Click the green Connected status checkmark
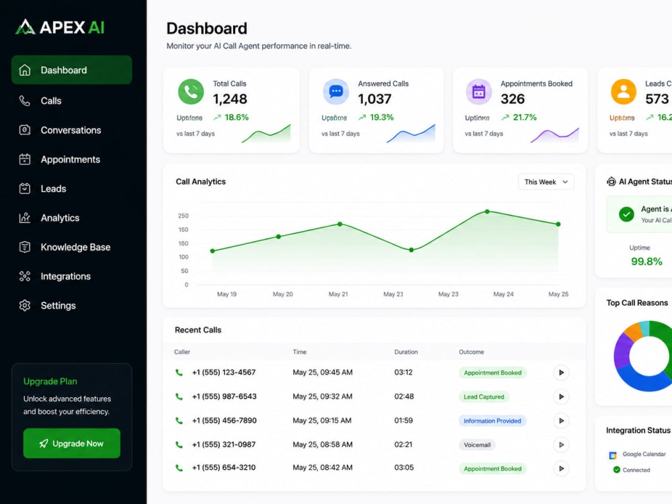Image resolution: width=672 pixels, height=504 pixels. (x=617, y=470)
